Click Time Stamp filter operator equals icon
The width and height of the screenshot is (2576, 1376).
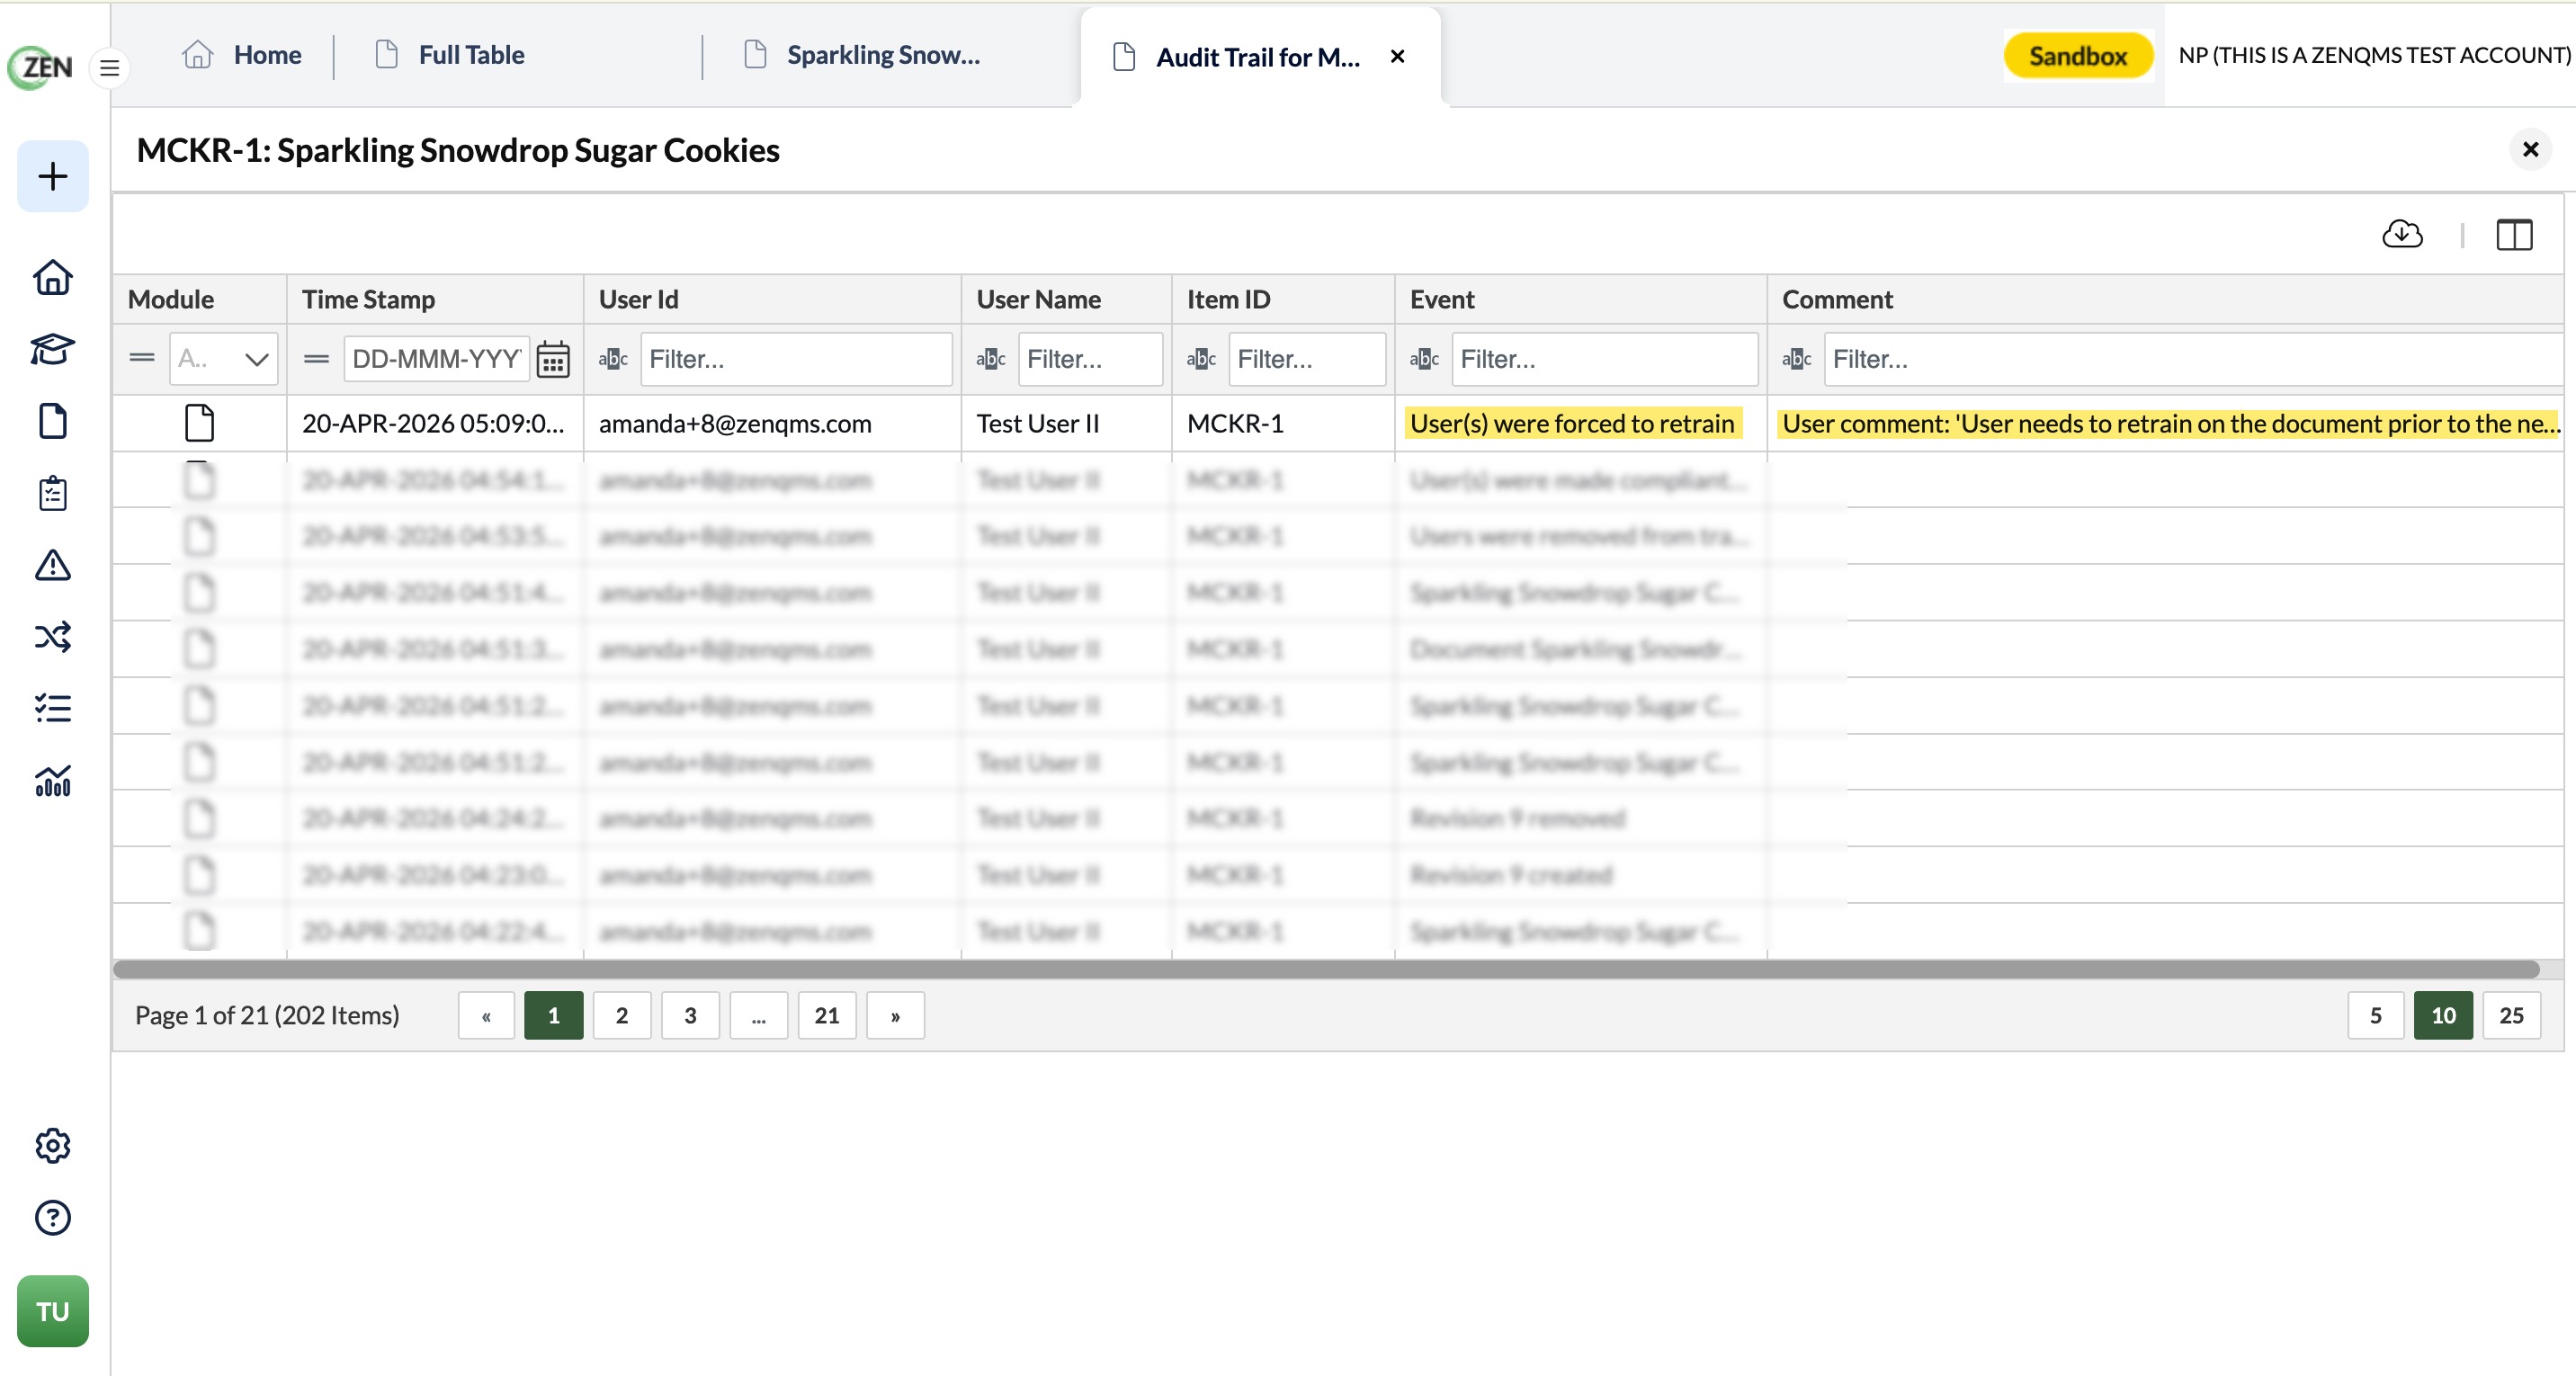317,359
